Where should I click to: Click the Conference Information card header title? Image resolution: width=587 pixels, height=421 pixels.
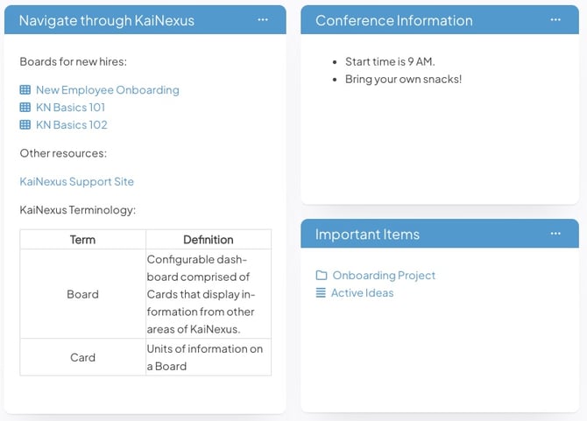393,20
